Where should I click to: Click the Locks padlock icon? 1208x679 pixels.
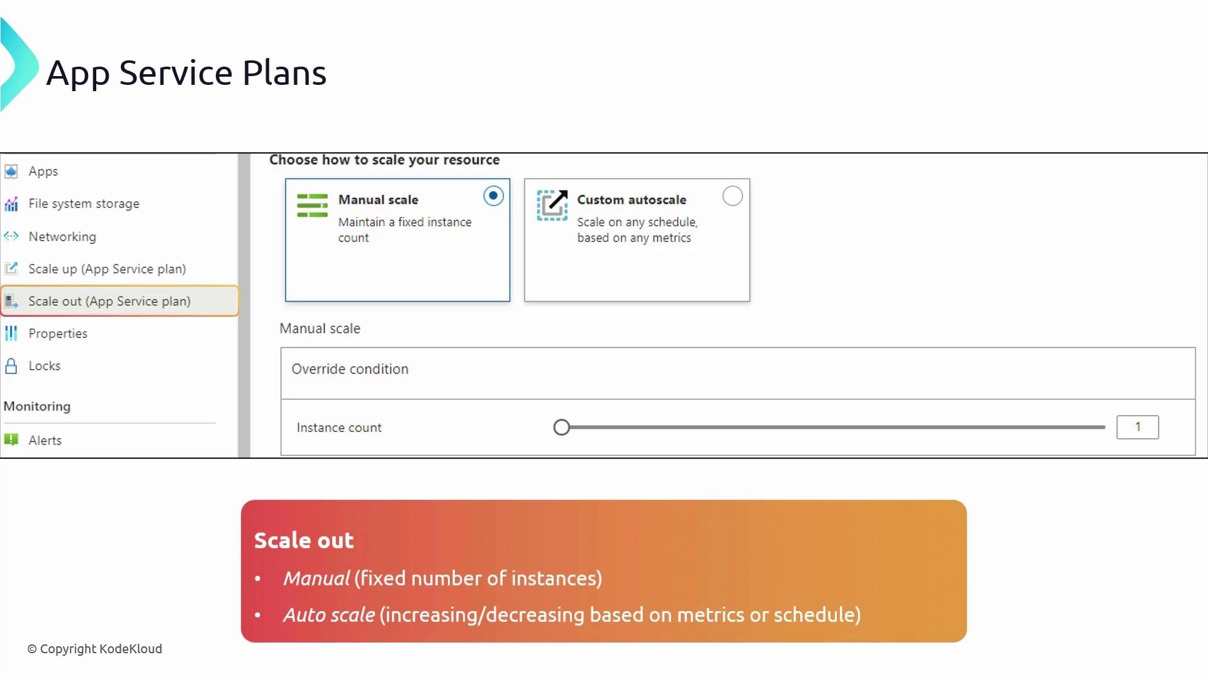(11, 366)
